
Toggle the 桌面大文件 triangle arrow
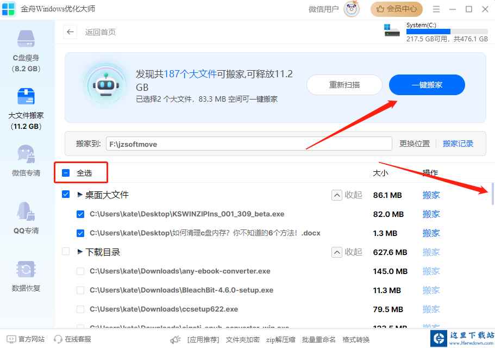pos(80,195)
